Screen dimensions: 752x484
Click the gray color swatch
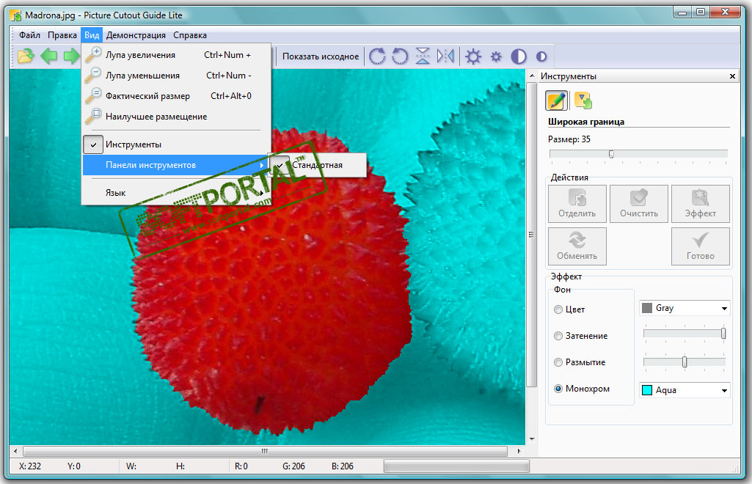[647, 308]
